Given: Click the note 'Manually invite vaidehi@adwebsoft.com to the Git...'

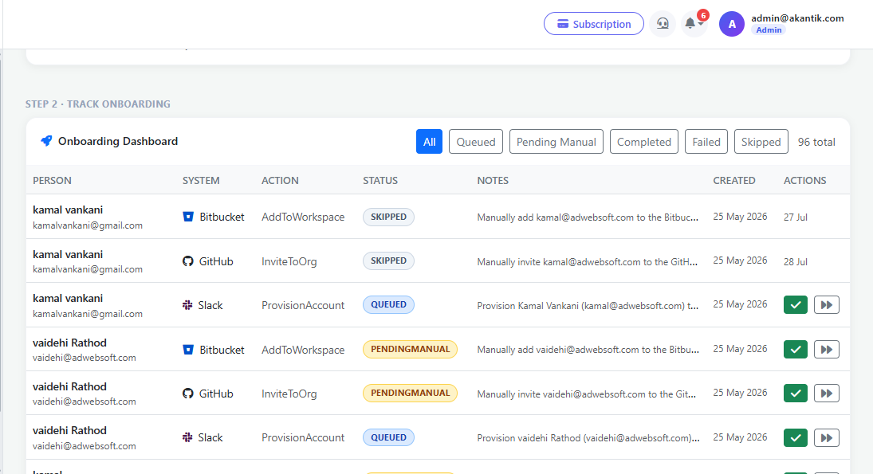Looking at the screenshot, I should coord(586,394).
